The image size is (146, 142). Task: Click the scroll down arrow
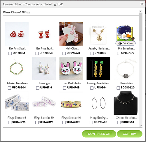click(x=141, y=126)
